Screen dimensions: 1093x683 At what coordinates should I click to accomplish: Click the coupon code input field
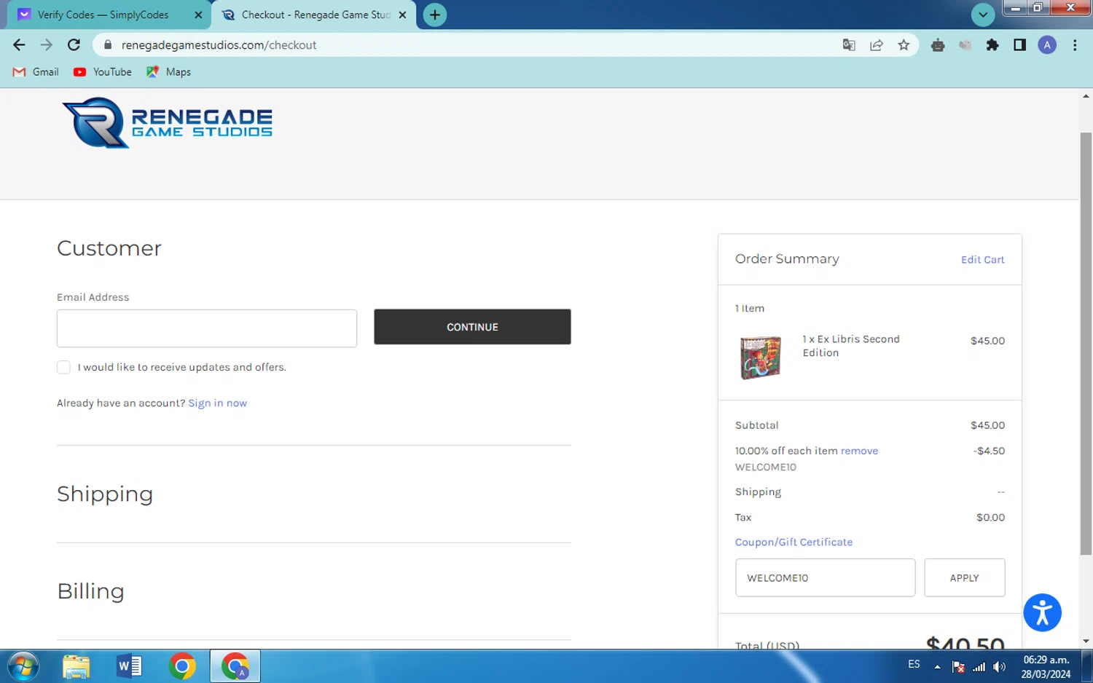point(825,577)
